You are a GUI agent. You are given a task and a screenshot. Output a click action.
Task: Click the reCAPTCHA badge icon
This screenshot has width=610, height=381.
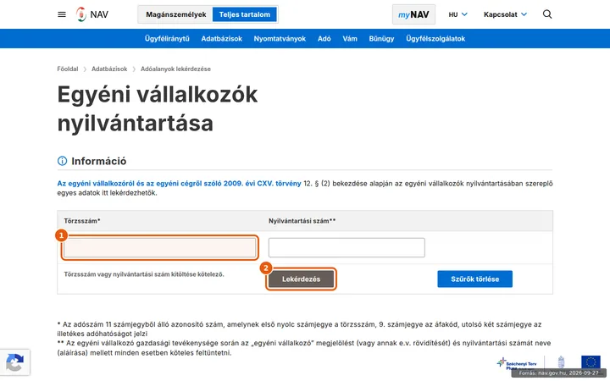[14, 362]
